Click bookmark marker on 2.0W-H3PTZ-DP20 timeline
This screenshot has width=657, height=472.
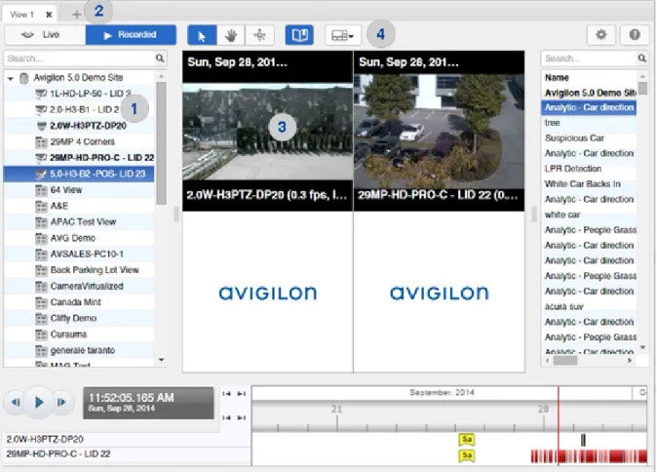(467, 439)
